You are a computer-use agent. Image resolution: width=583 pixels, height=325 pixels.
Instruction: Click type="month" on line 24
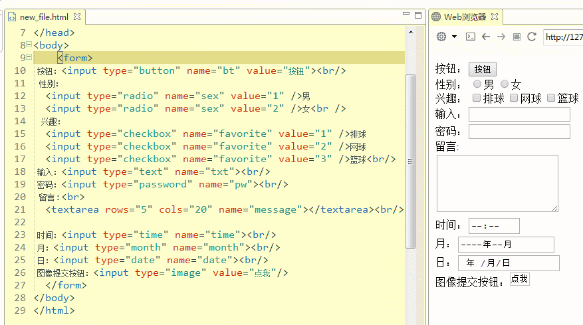click(x=131, y=248)
